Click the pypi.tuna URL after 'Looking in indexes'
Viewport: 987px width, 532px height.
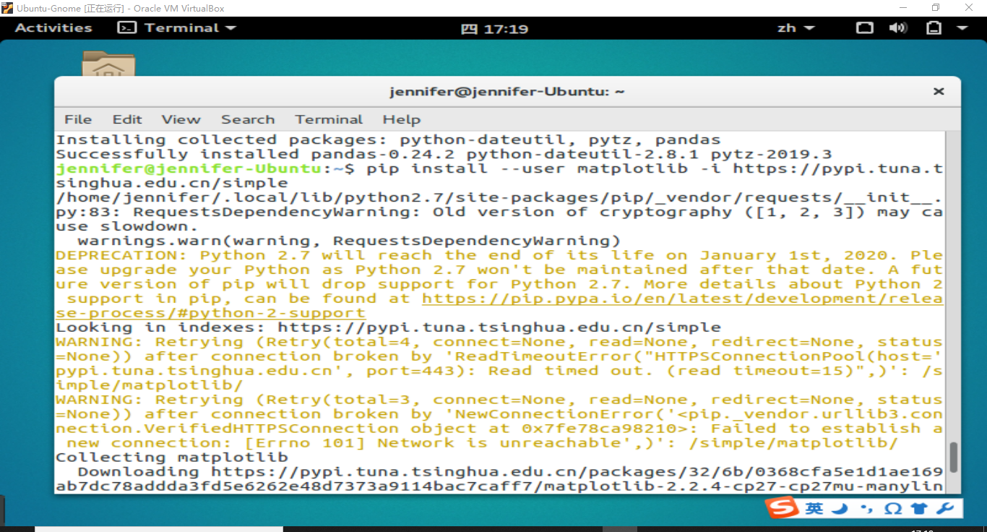(x=499, y=327)
